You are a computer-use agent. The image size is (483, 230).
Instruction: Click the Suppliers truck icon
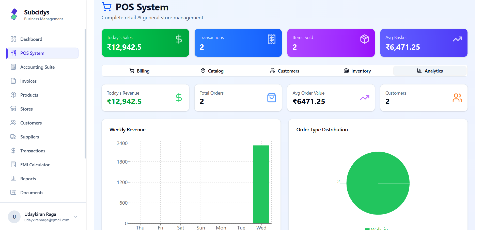[x=13, y=137]
